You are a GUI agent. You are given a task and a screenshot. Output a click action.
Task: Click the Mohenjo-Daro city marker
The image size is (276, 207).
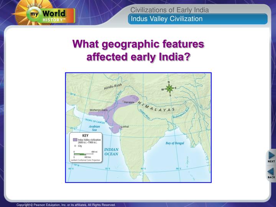point(108,111)
